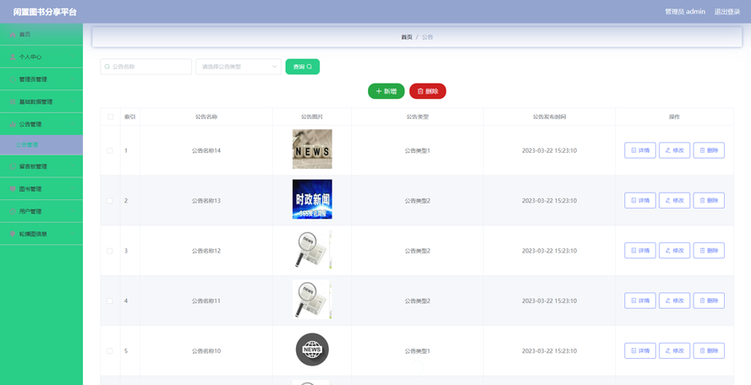Open 详情 for 公告名称12
The image size is (751, 385).
(640, 251)
